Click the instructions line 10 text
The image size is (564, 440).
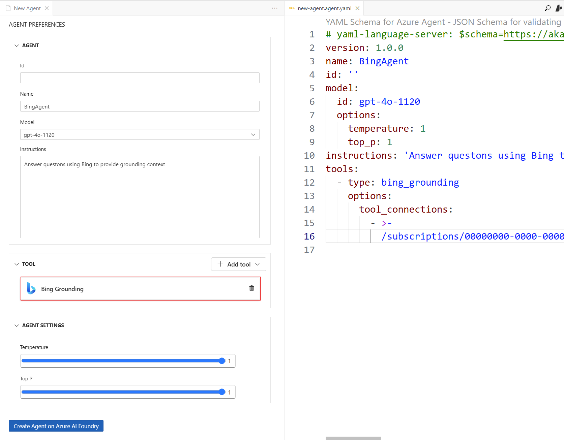(445, 155)
